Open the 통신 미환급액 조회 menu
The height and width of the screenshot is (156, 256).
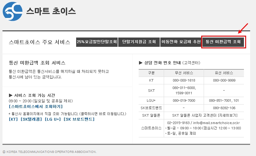coord(223,42)
